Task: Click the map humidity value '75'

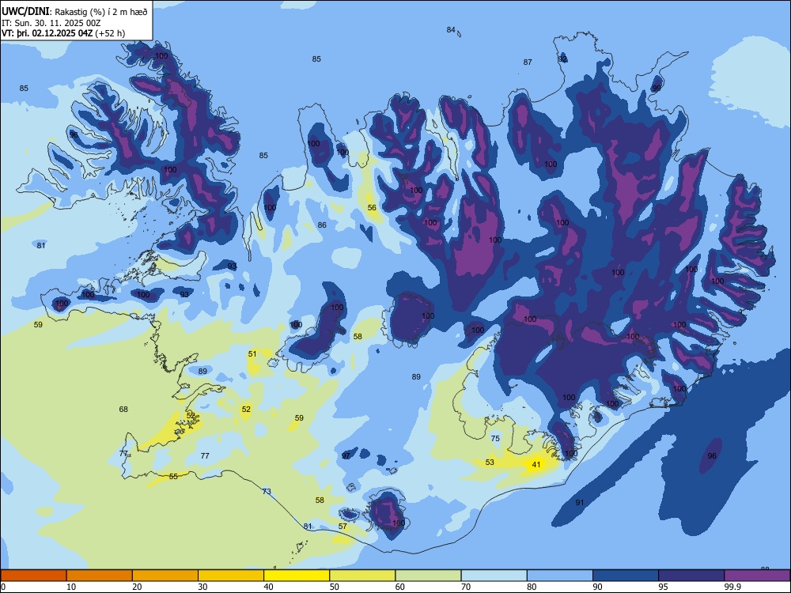Action: [x=495, y=438]
